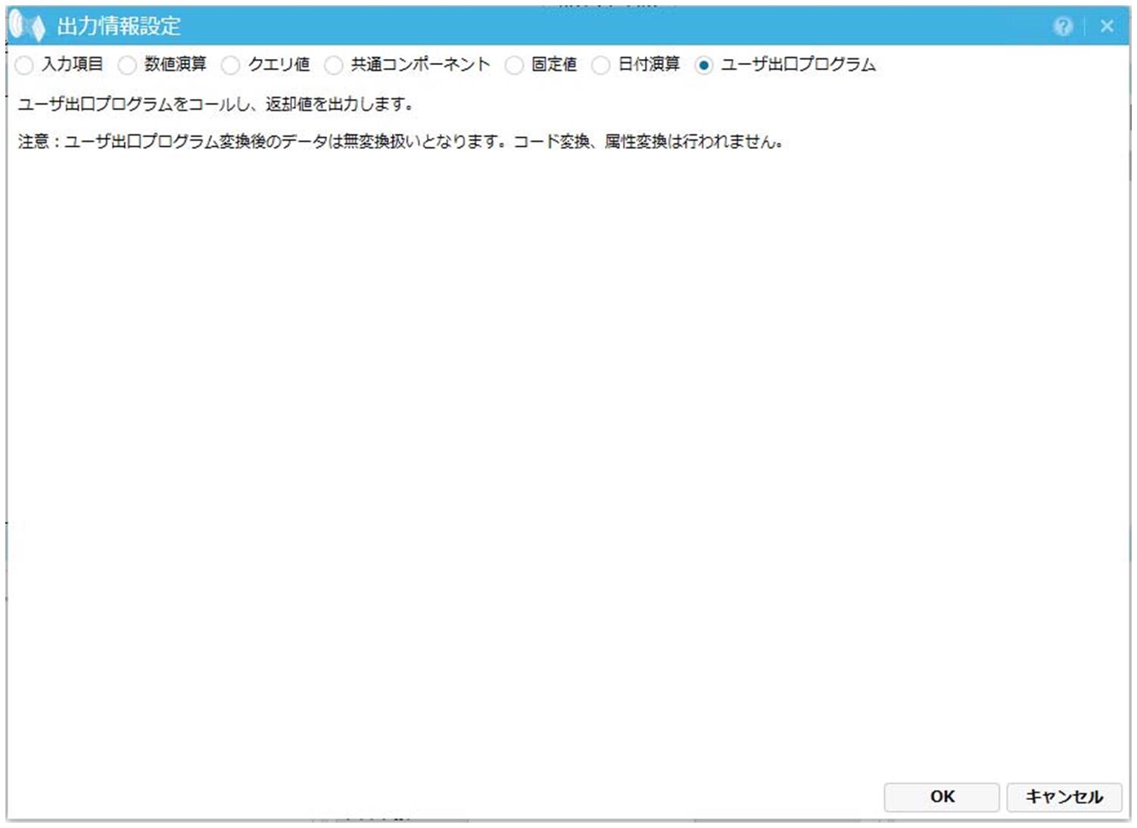Viewport: 1137px width, 828px height.
Task: Switch to the 共通コンポーネント option
Action: click(333, 65)
